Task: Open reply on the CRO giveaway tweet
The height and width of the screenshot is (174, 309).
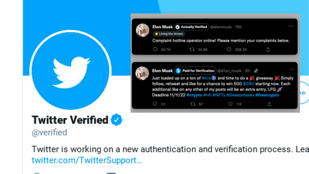Action: coord(155,104)
